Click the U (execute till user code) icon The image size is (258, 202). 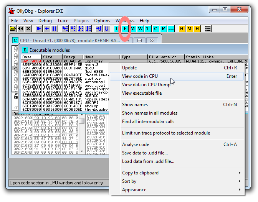click(x=107, y=29)
